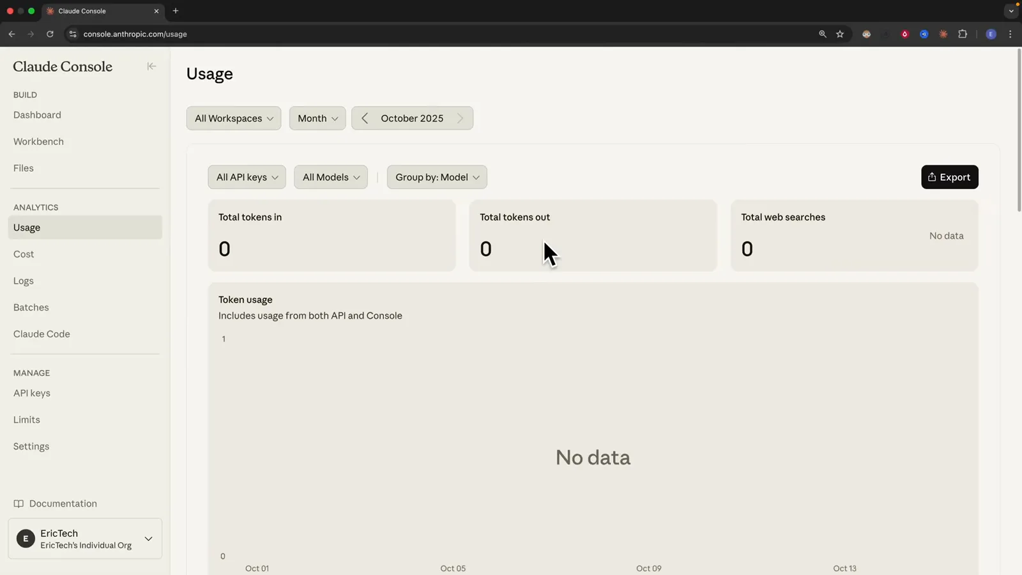Open a new browser tab
Image resolution: width=1022 pixels, height=575 pixels.
pos(176,11)
